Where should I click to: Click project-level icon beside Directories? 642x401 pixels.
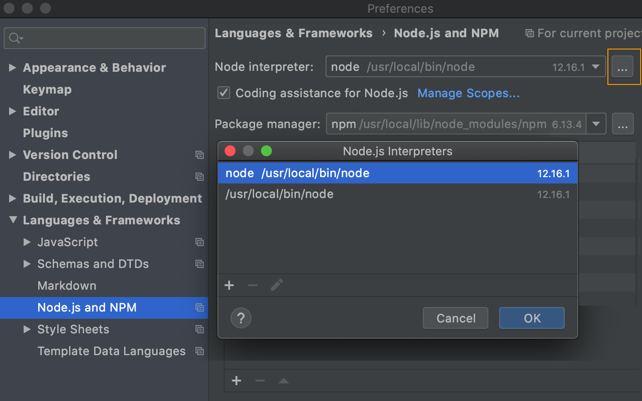click(199, 177)
